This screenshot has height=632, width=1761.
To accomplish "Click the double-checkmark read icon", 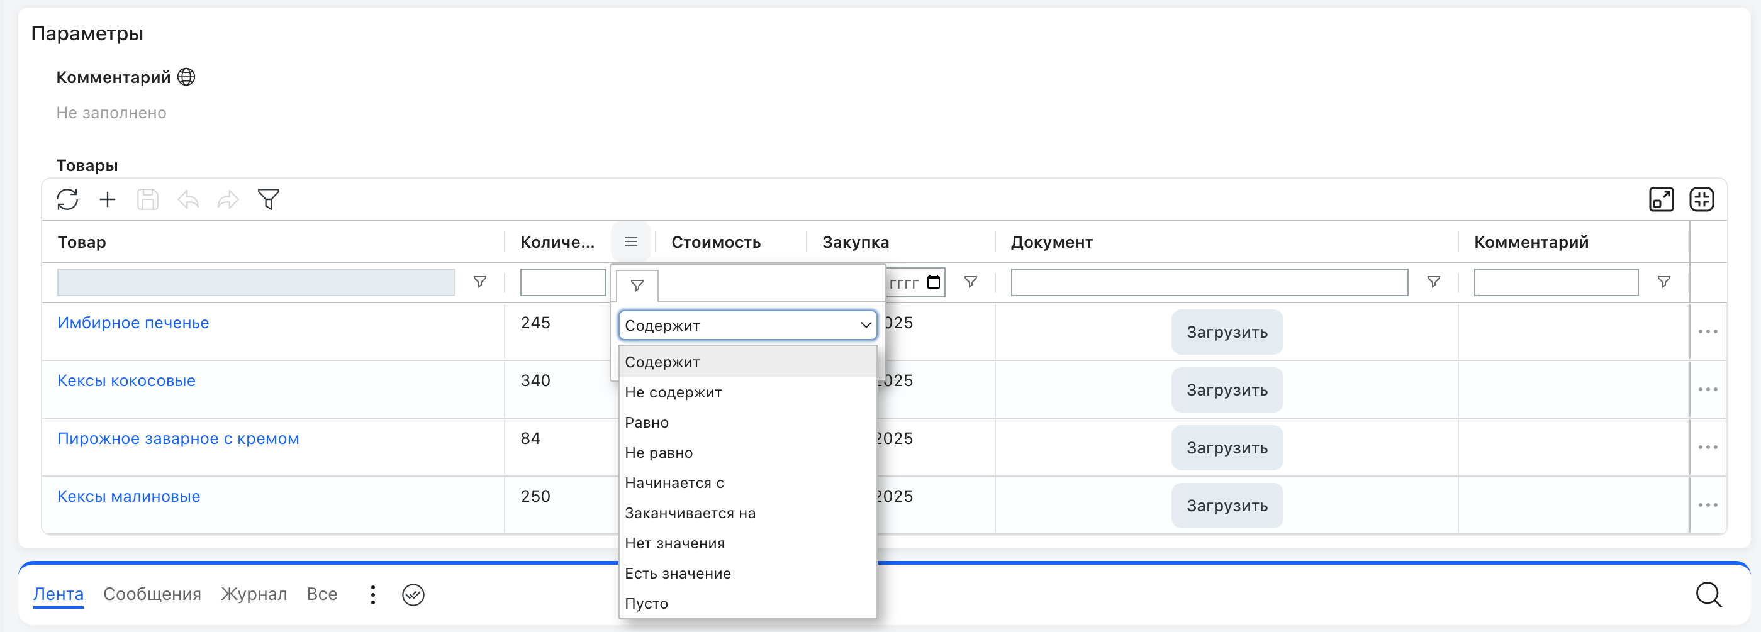I will click(x=413, y=595).
